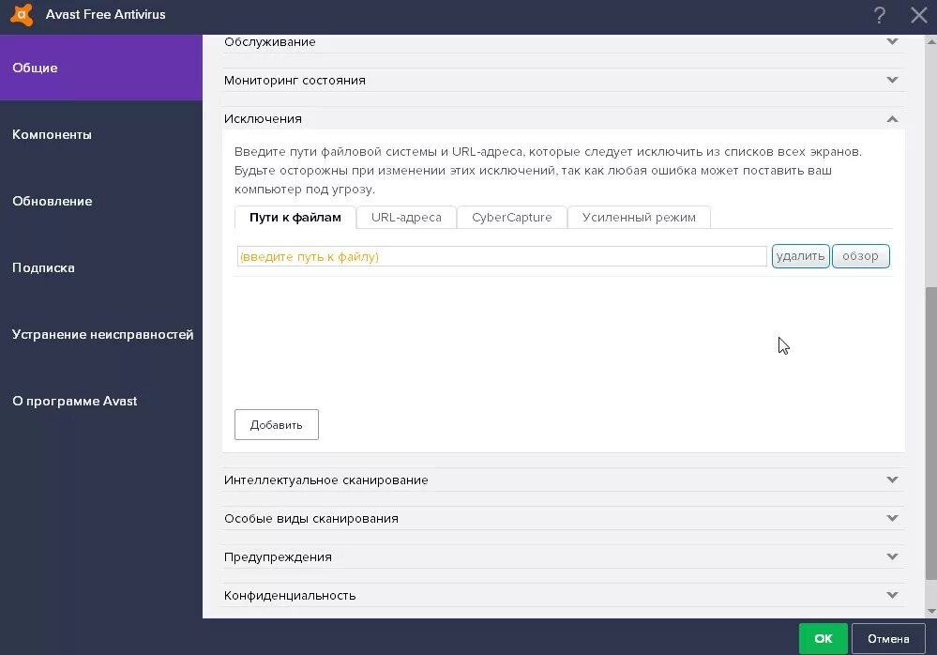Click the Мониторинг состояния section title
Image resolution: width=937 pixels, height=655 pixels.
coord(295,80)
